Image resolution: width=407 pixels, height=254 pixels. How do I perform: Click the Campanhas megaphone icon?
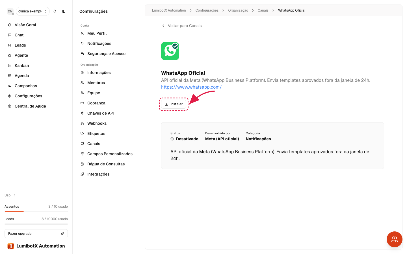point(10,86)
